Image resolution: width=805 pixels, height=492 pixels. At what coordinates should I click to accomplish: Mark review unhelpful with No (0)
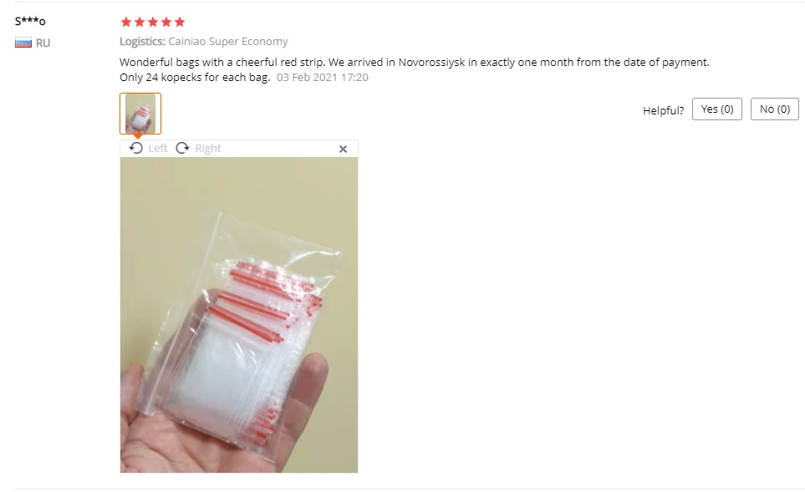pyautogui.click(x=774, y=109)
